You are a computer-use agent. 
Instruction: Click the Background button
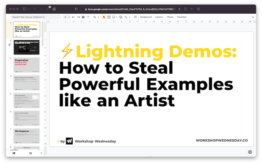tap(146, 17)
